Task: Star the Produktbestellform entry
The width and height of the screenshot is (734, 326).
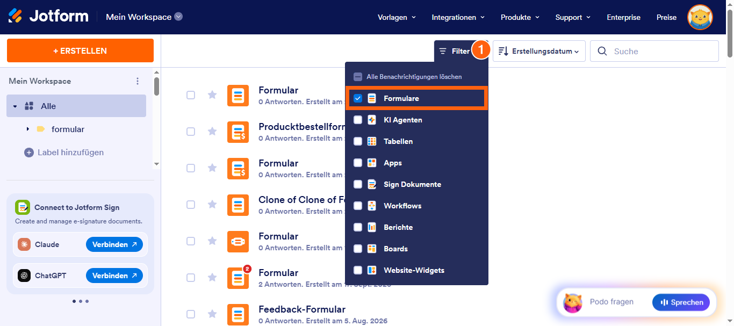Action: [x=212, y=131]
